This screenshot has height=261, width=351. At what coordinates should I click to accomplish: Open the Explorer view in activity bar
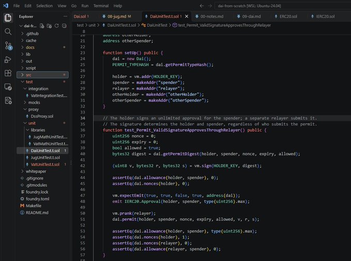pos(8,18)
